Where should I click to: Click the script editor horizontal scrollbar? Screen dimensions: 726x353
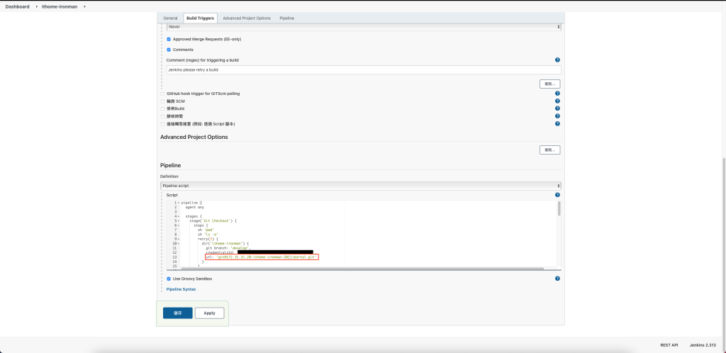[x=362, y=269]
